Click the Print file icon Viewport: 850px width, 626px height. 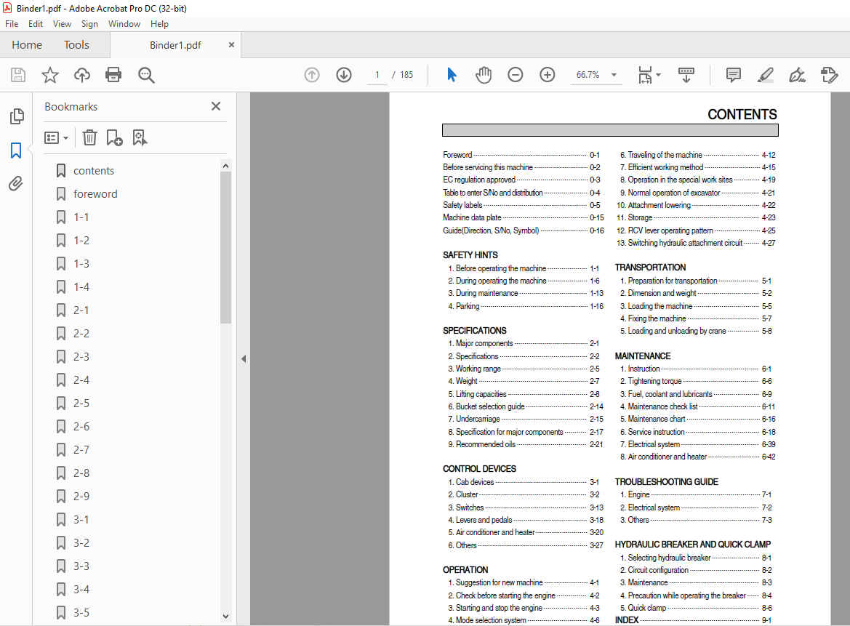[x=113, y=75]
